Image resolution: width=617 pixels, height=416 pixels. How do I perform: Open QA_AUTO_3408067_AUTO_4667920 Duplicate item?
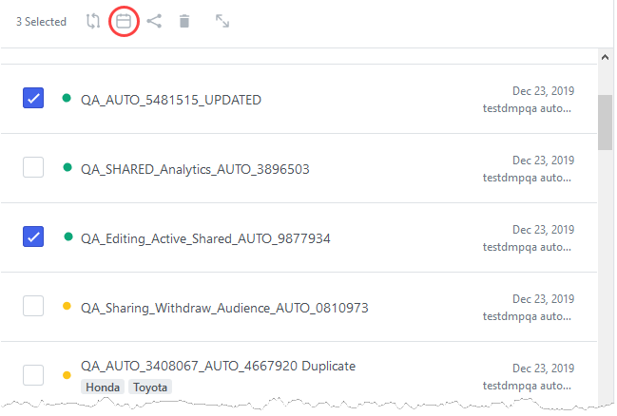coord(218,366)
